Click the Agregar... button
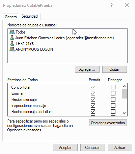 click(87, 69)
